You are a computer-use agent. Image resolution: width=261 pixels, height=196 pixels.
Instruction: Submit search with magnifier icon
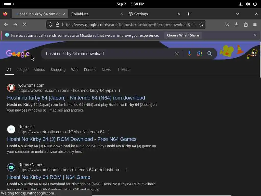pos(210,54)
